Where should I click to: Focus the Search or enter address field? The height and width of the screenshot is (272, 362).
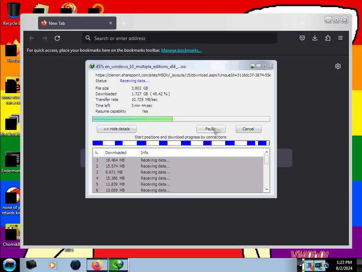pyautogui.click(x=180, y=38)
